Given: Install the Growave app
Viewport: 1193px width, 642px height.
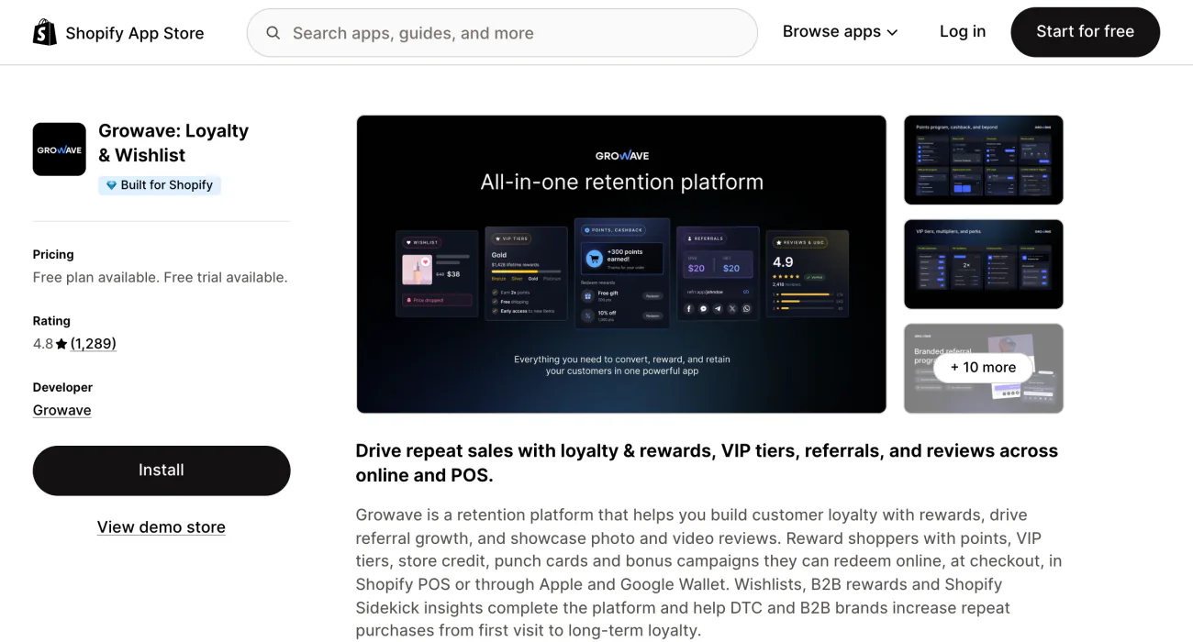Looking at the screenshot, I should pyautogui.click(x=162, y=470).
